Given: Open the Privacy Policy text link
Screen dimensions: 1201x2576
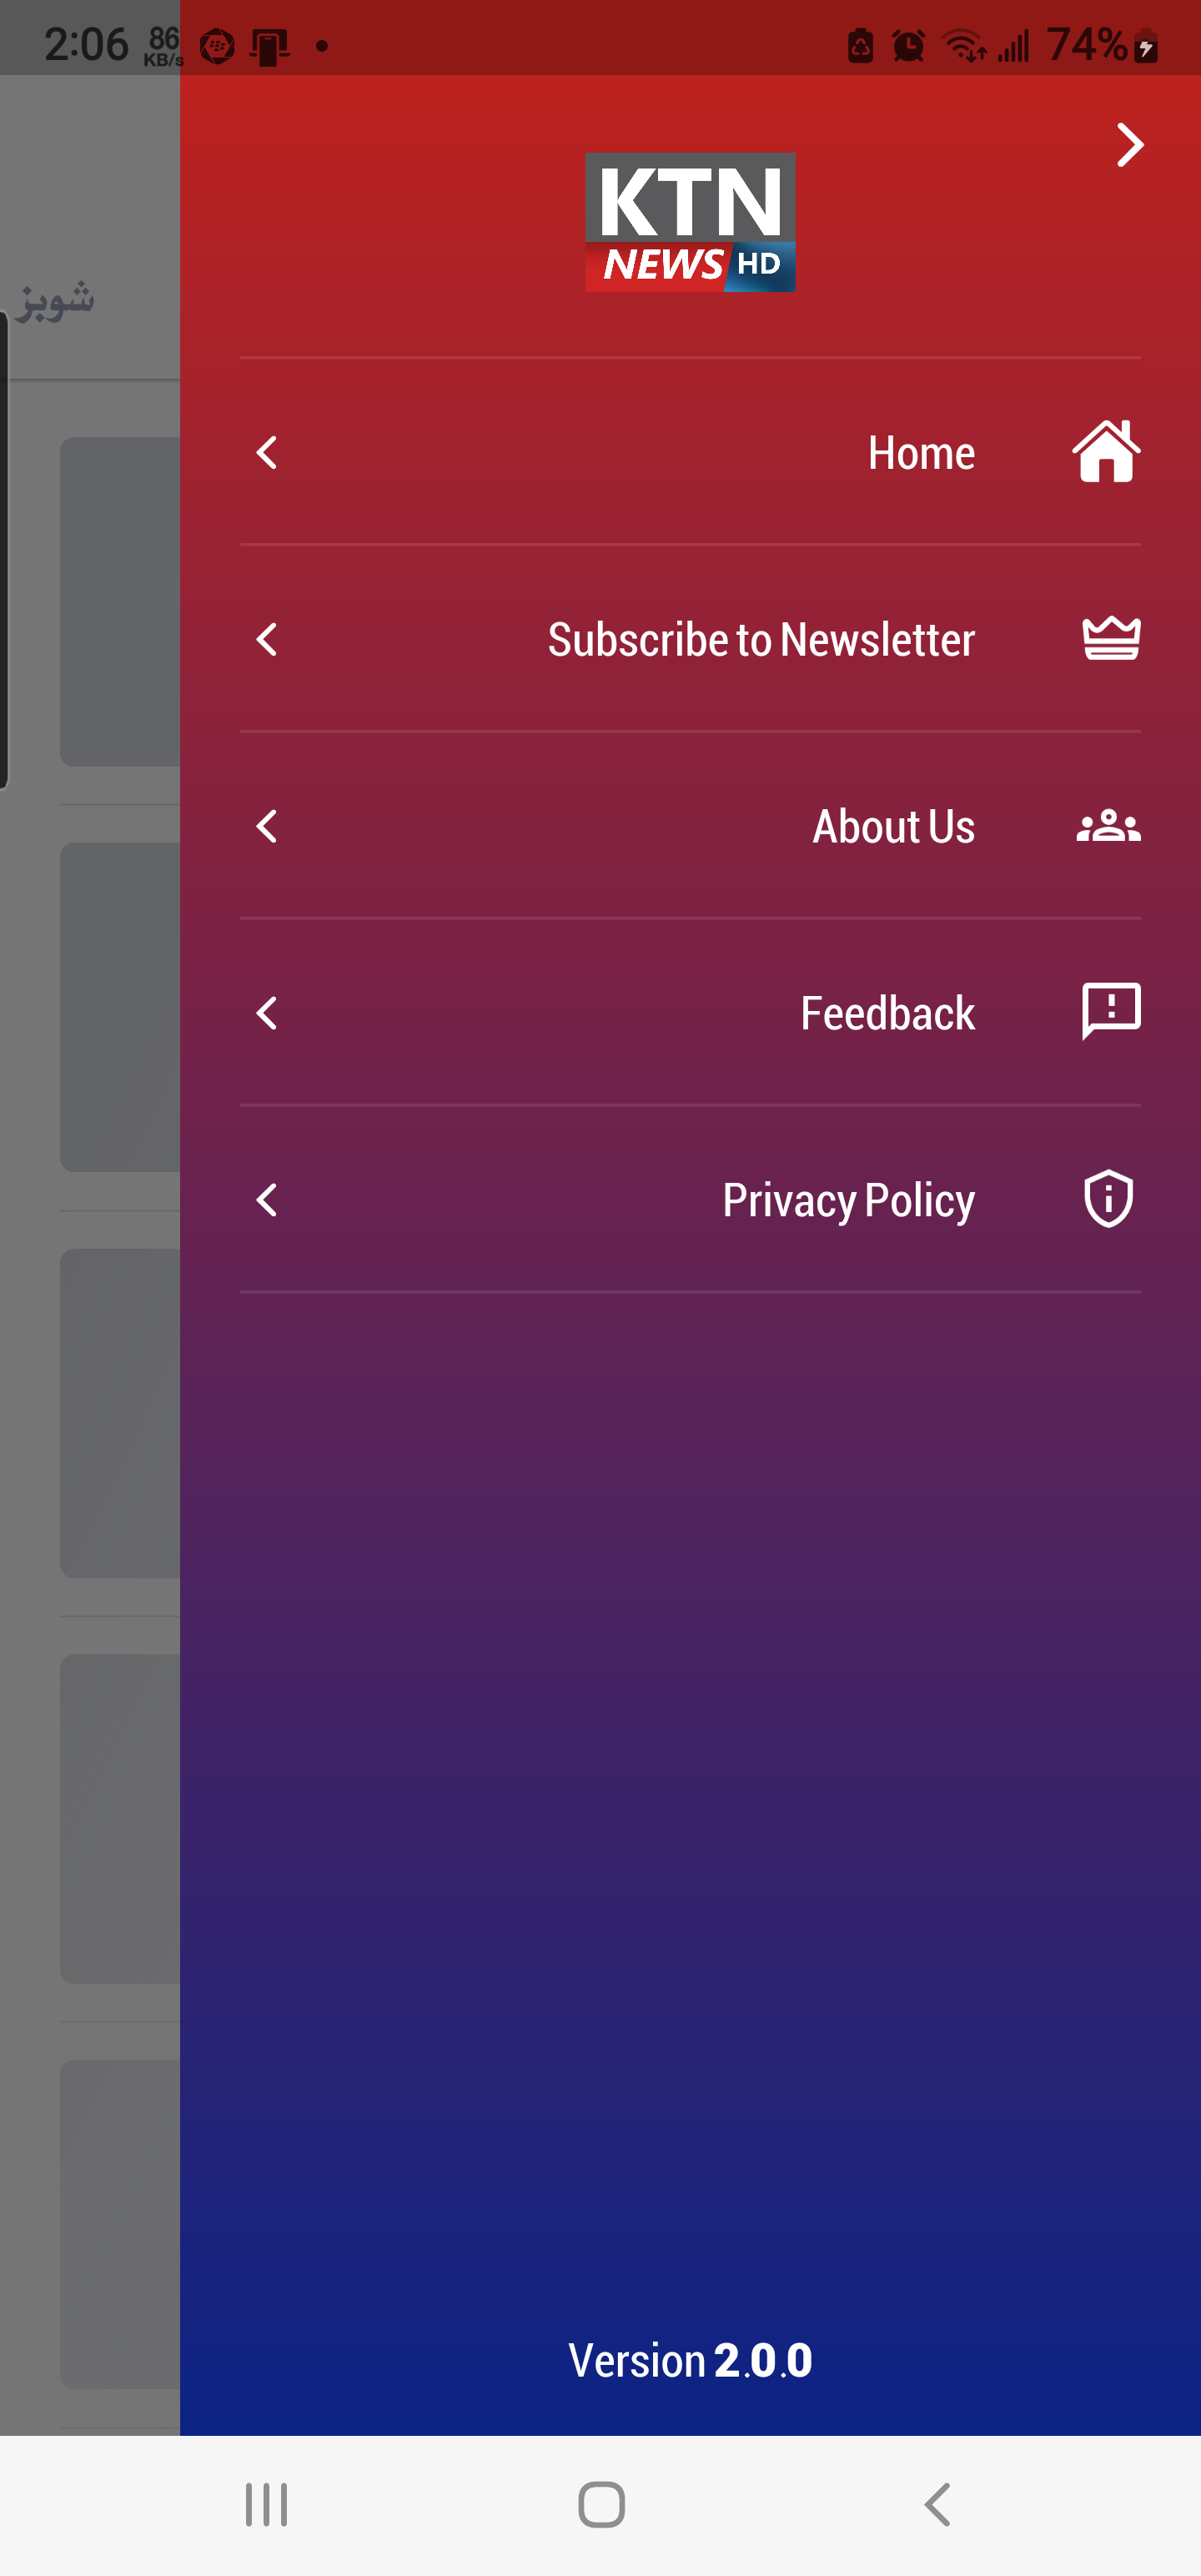Looking at the screenshot, I should [848, 1200].
